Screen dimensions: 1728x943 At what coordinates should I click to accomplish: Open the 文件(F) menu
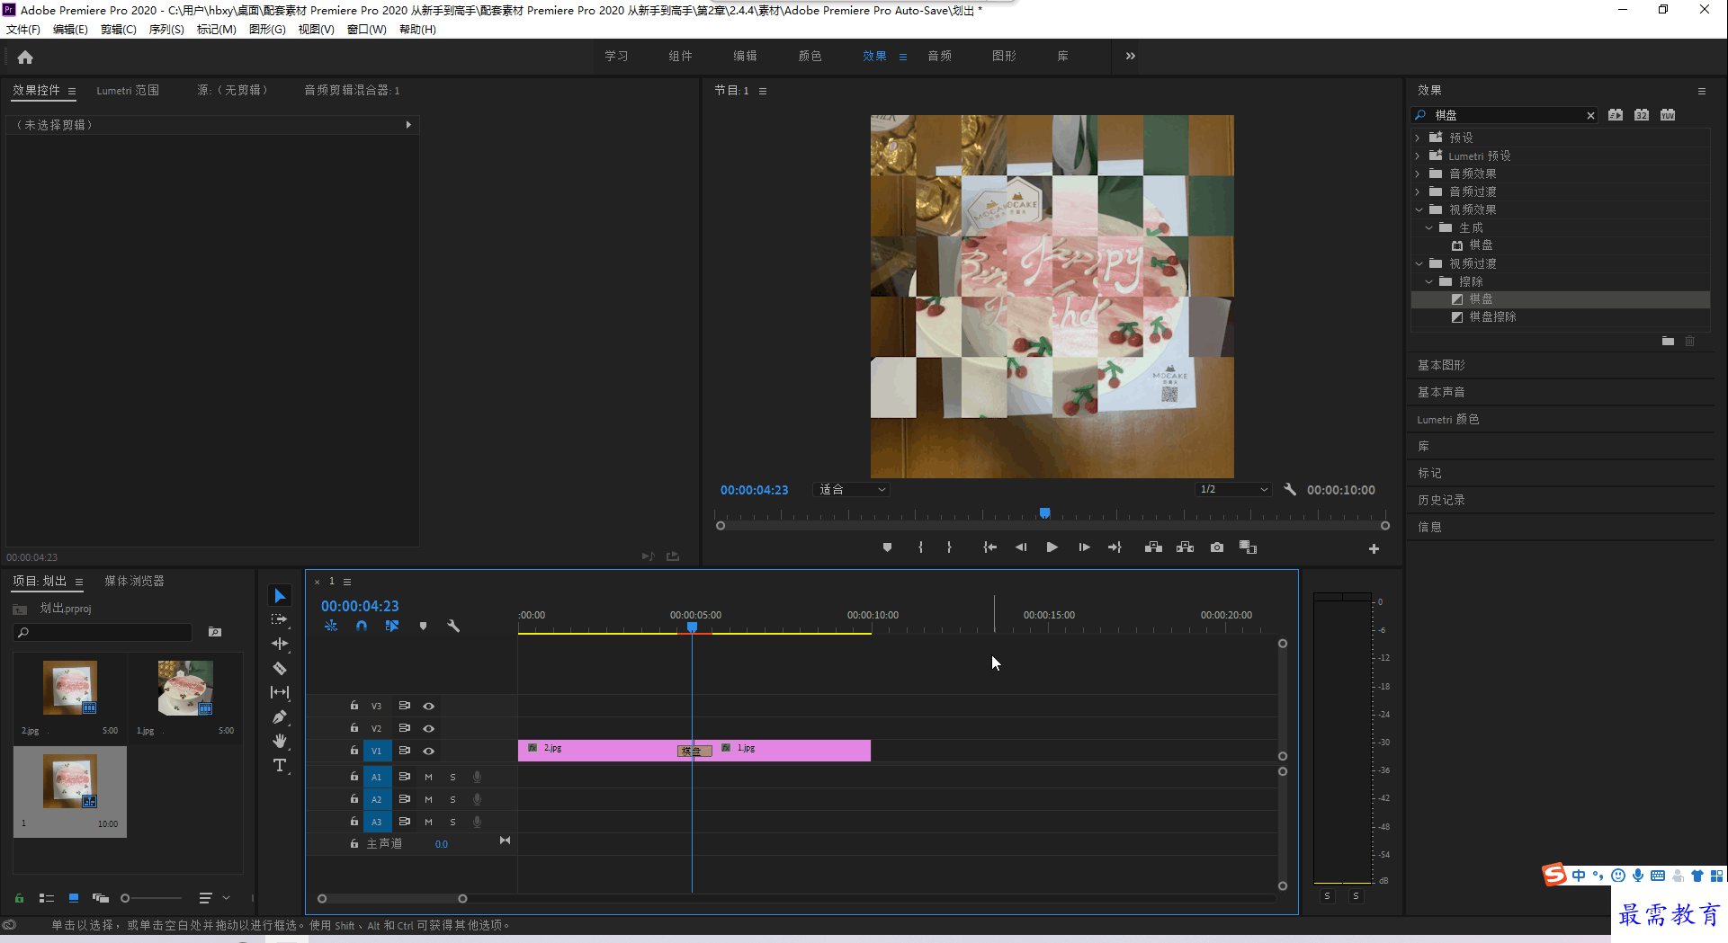(23, 29)
